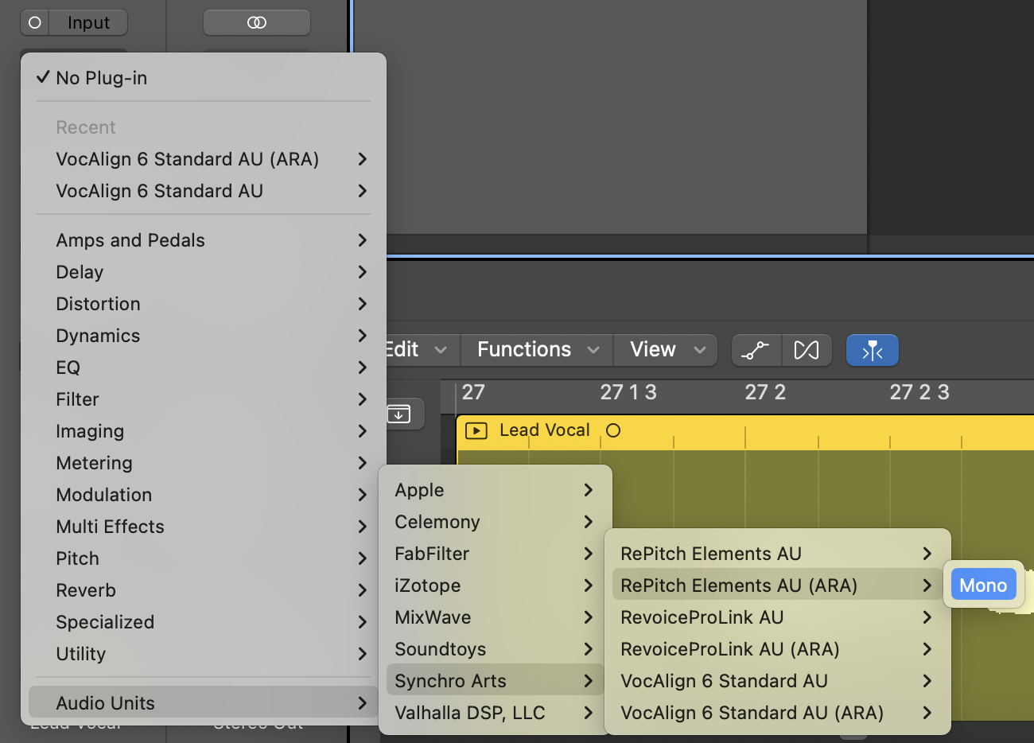Select the checked No Plug-in option

click(102, 78)
